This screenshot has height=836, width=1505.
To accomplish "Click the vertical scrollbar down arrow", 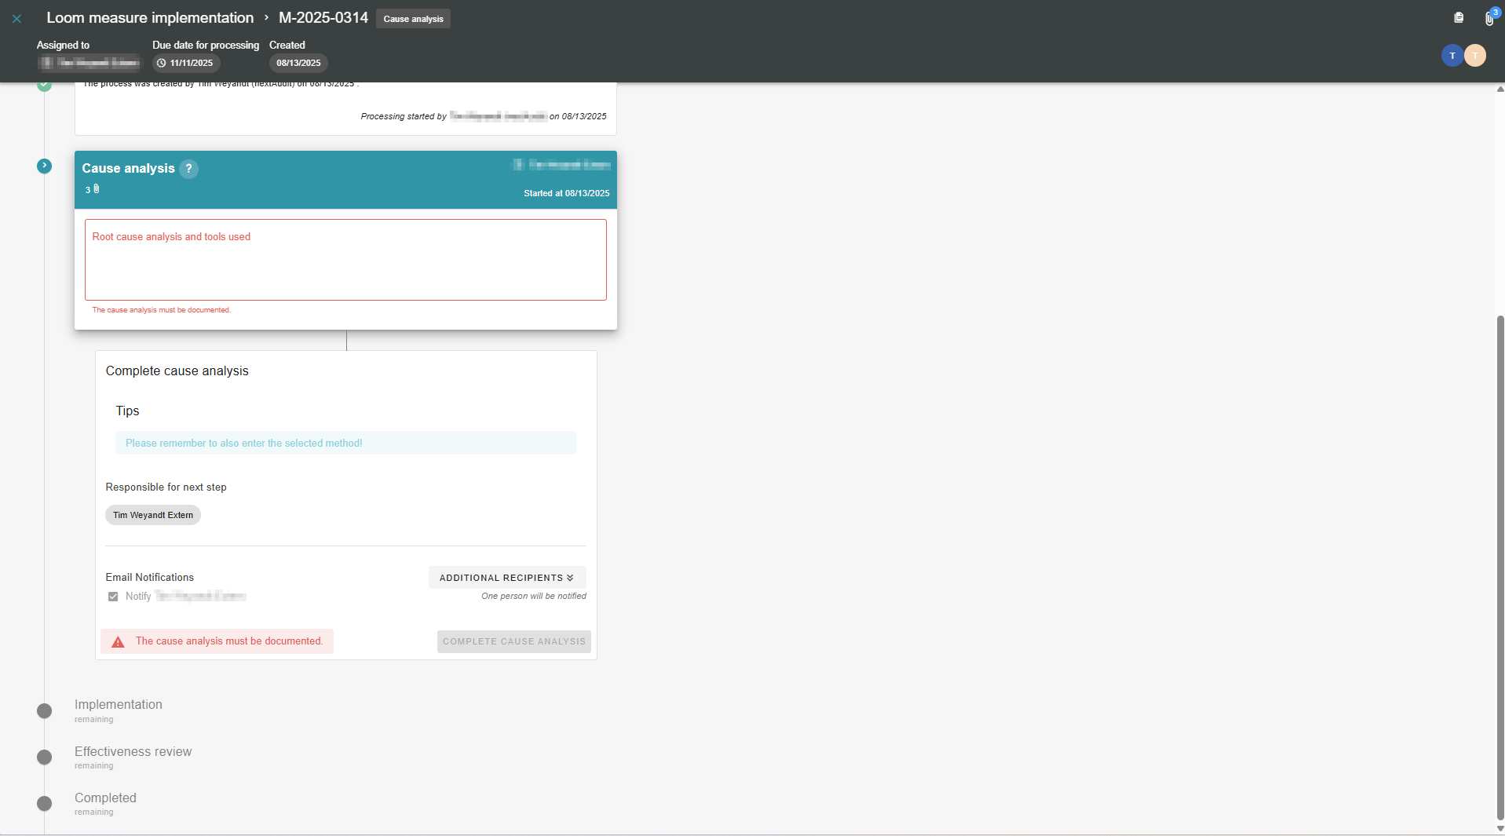I will coord(1500,828).
